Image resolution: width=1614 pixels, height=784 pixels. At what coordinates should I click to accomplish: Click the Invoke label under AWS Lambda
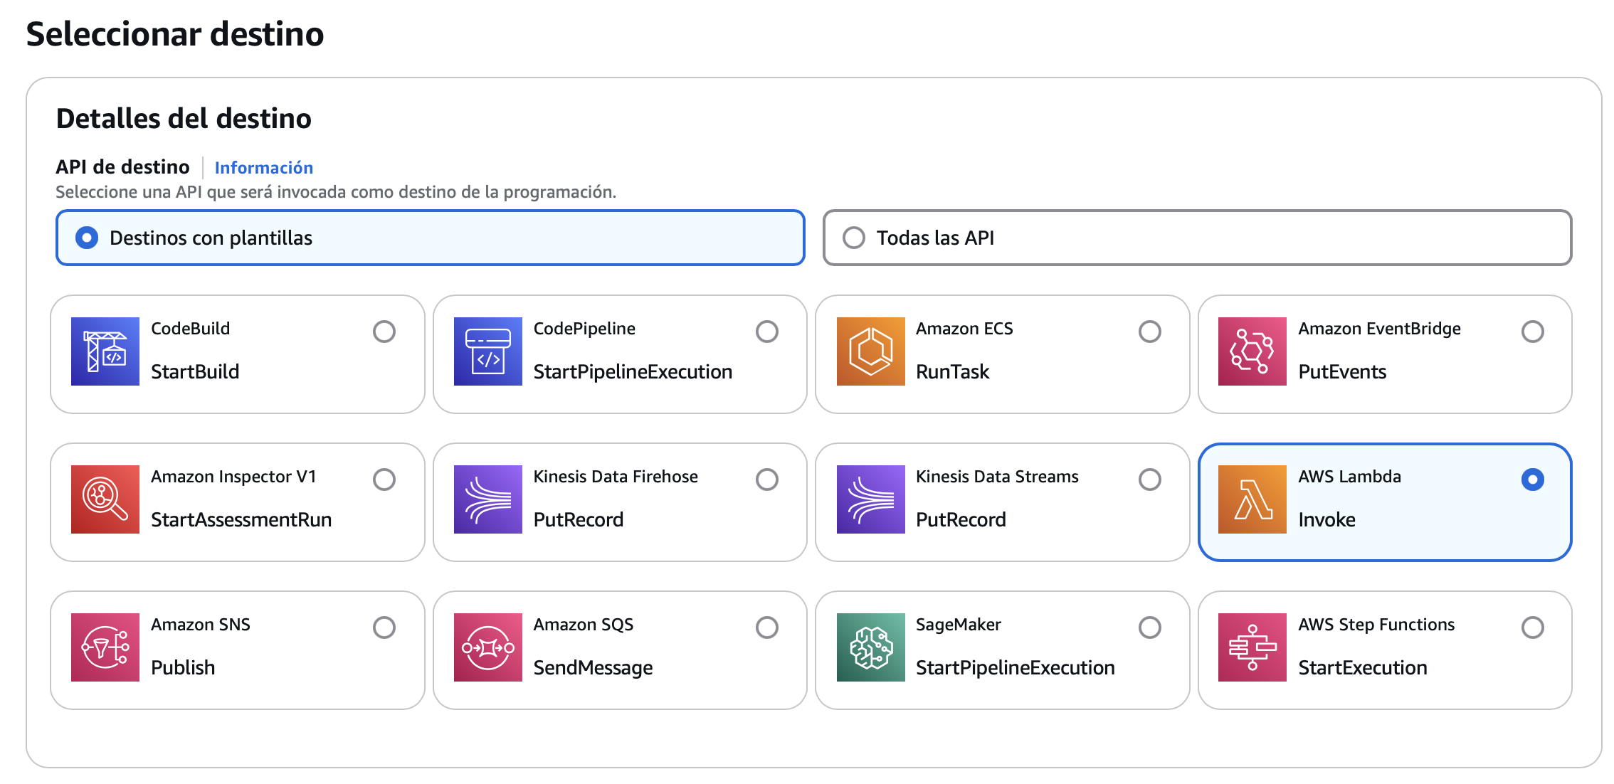tap(1326, 519)
